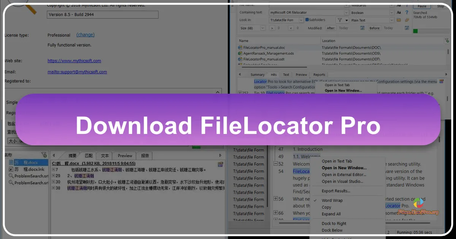Viewport: 456px width, 239px height.
Task: Toggle the Aa case sensitivity for Containing text
Action: (x=399, y=12)
